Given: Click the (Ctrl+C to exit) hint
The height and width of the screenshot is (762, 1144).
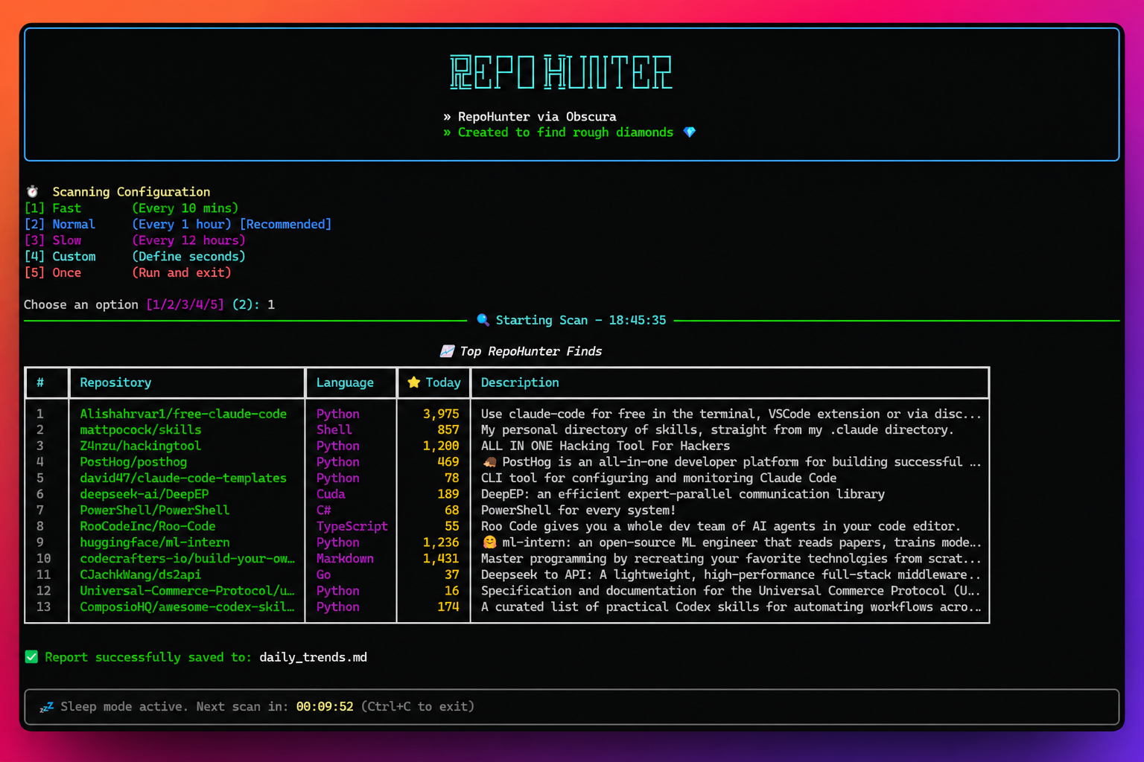Looking at the screenshot, I should [x=418, y=707].
